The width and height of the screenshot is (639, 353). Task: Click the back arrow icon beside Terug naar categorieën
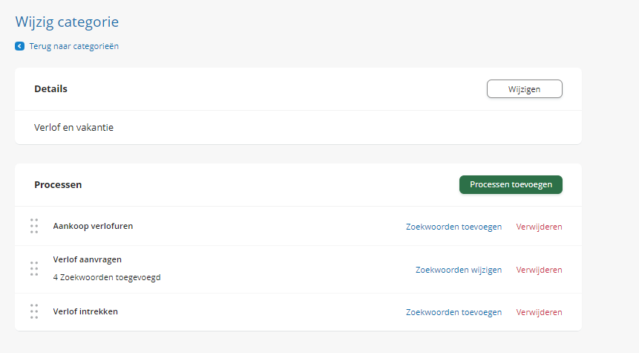(x=19, y=46)
